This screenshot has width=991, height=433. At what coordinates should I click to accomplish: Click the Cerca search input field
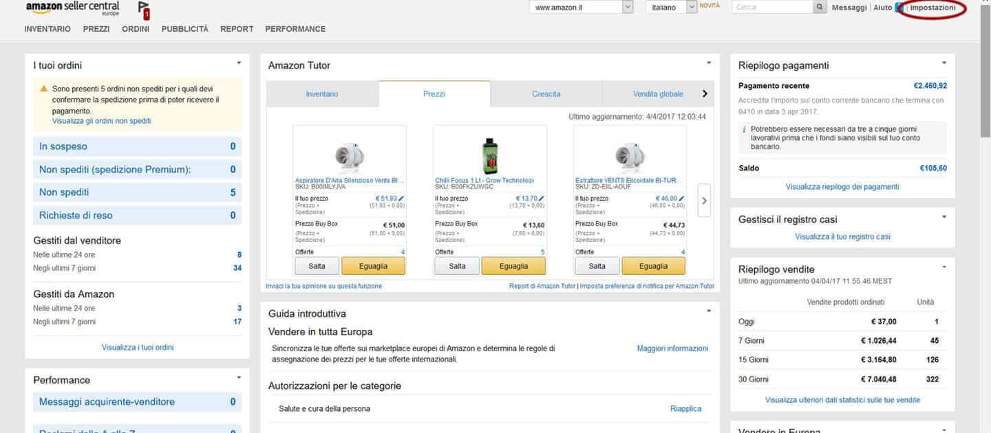point(772,7)
